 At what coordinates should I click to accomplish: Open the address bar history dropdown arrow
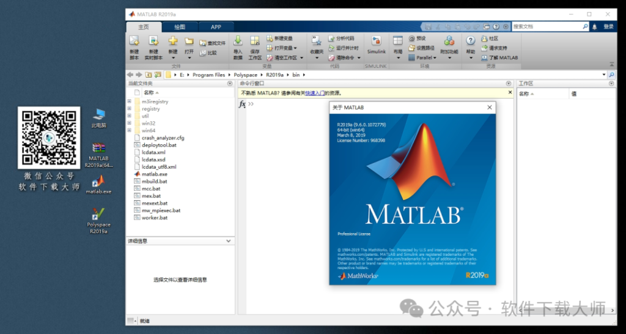pyautogui.click(x=604, y=75)
